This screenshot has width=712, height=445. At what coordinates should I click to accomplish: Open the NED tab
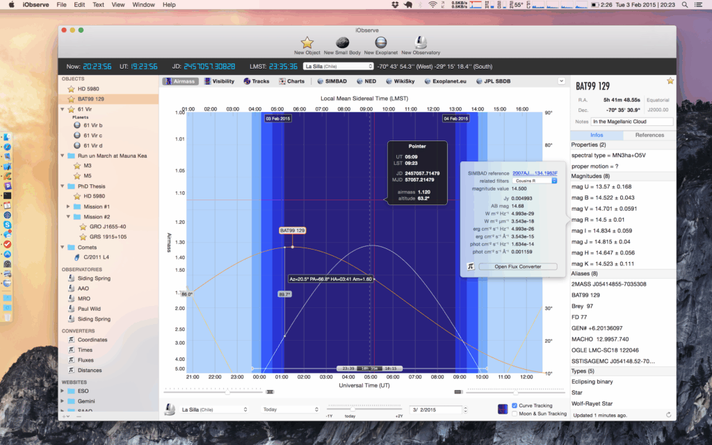click(x=366, y=81)
